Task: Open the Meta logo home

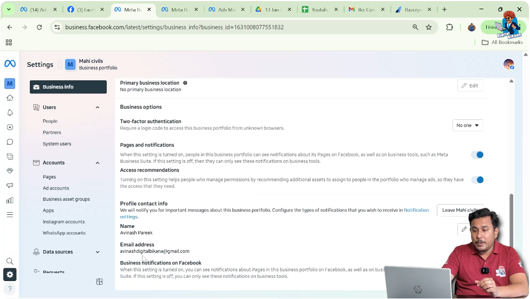Action: coord(10,63)
